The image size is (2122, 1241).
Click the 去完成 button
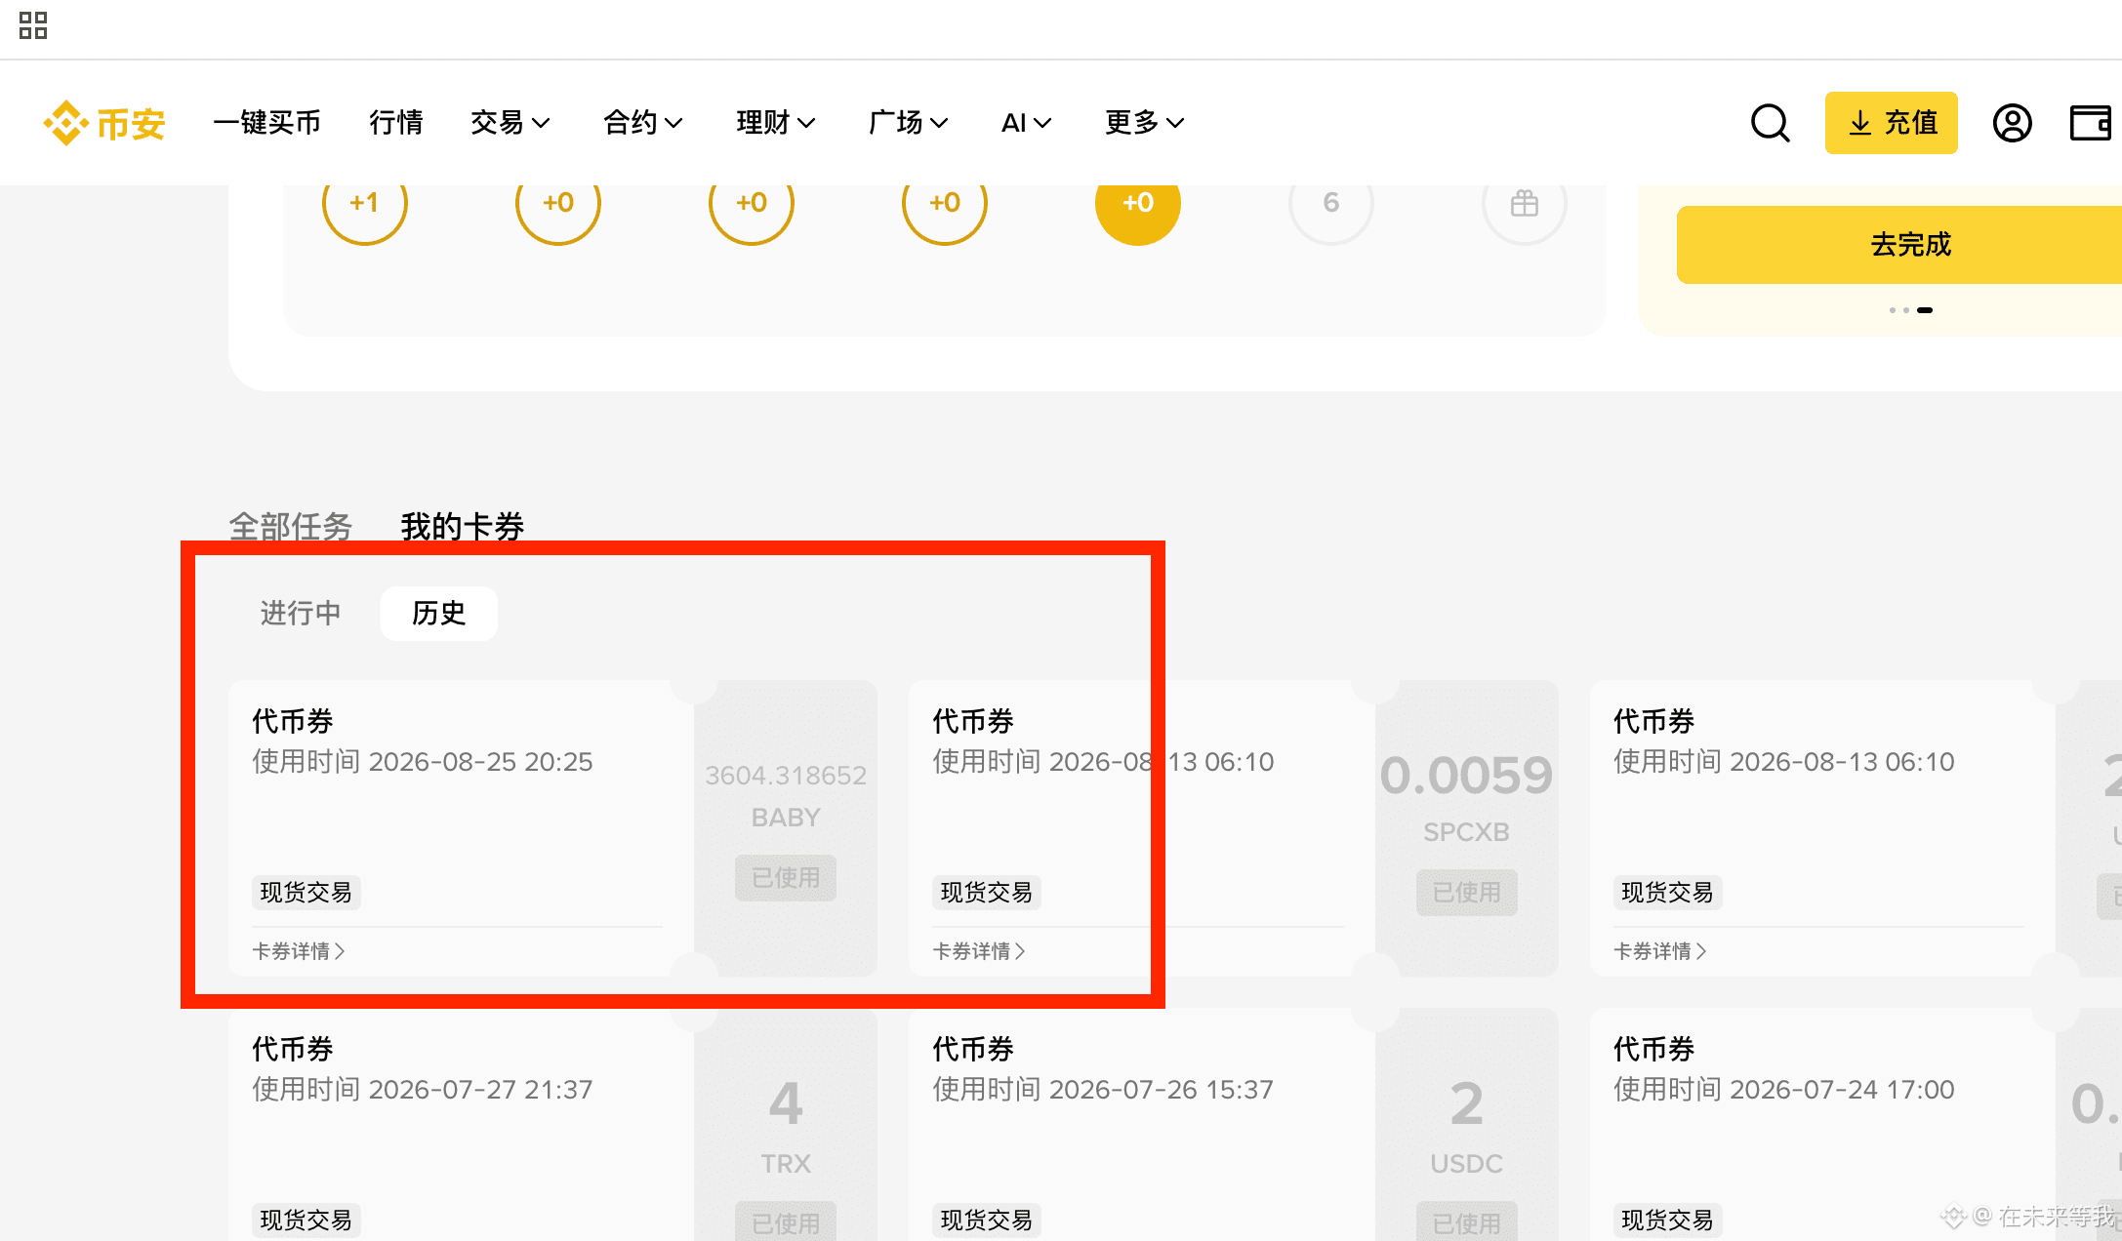1899,245
